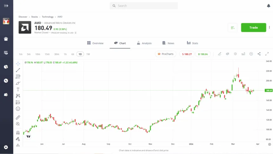Open Settings gear in the sidebar
Screen dimensions: 273x154
tap(6, 147)
